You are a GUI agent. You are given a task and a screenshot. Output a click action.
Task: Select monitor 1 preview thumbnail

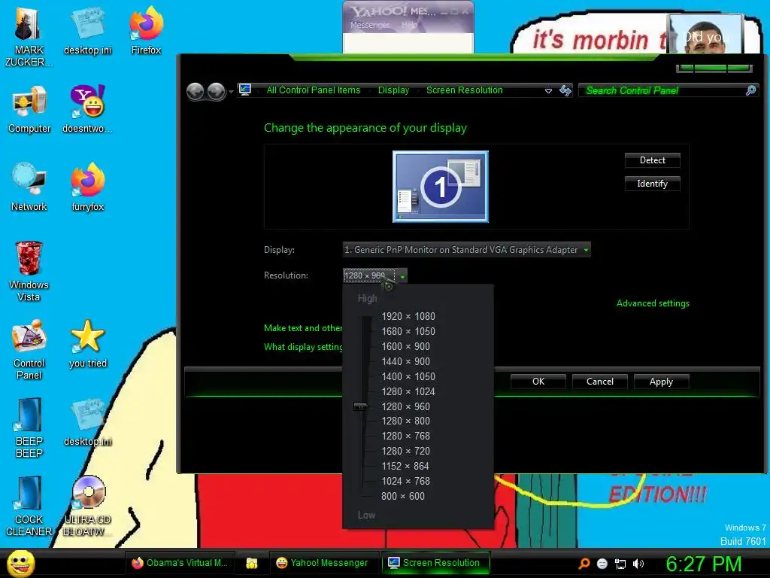(x=441, y=187)
